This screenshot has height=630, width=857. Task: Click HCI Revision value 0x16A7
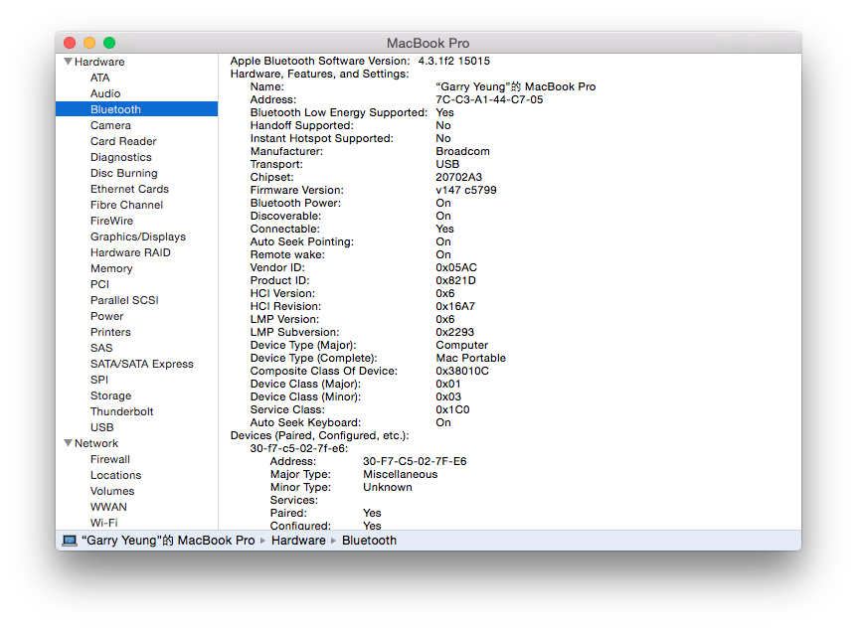tap(454, 306)
